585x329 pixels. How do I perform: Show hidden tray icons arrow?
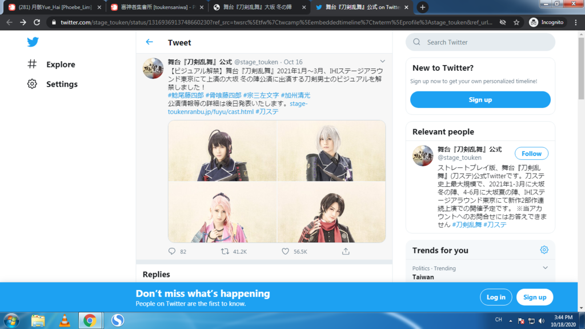pyautogui.click(x=510, y=321)
